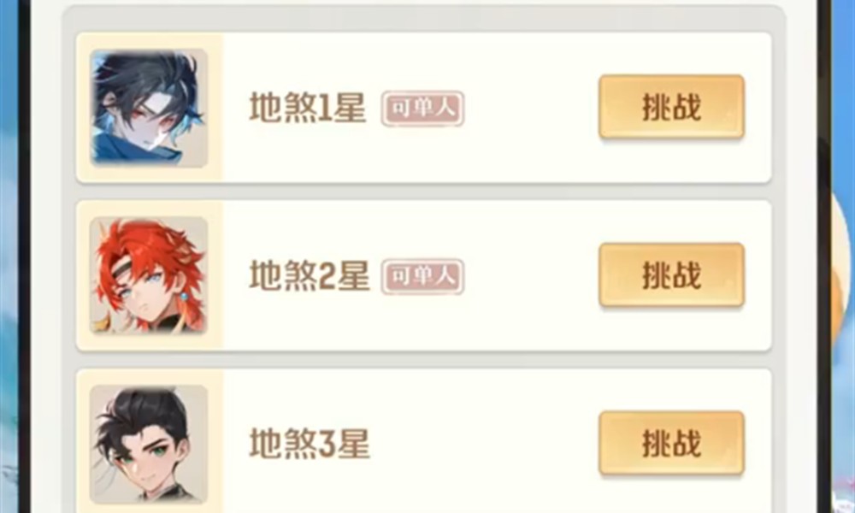The image size is (855, 513).
Task: Select the 地煞3星 title text
Action: pos(310,444)
